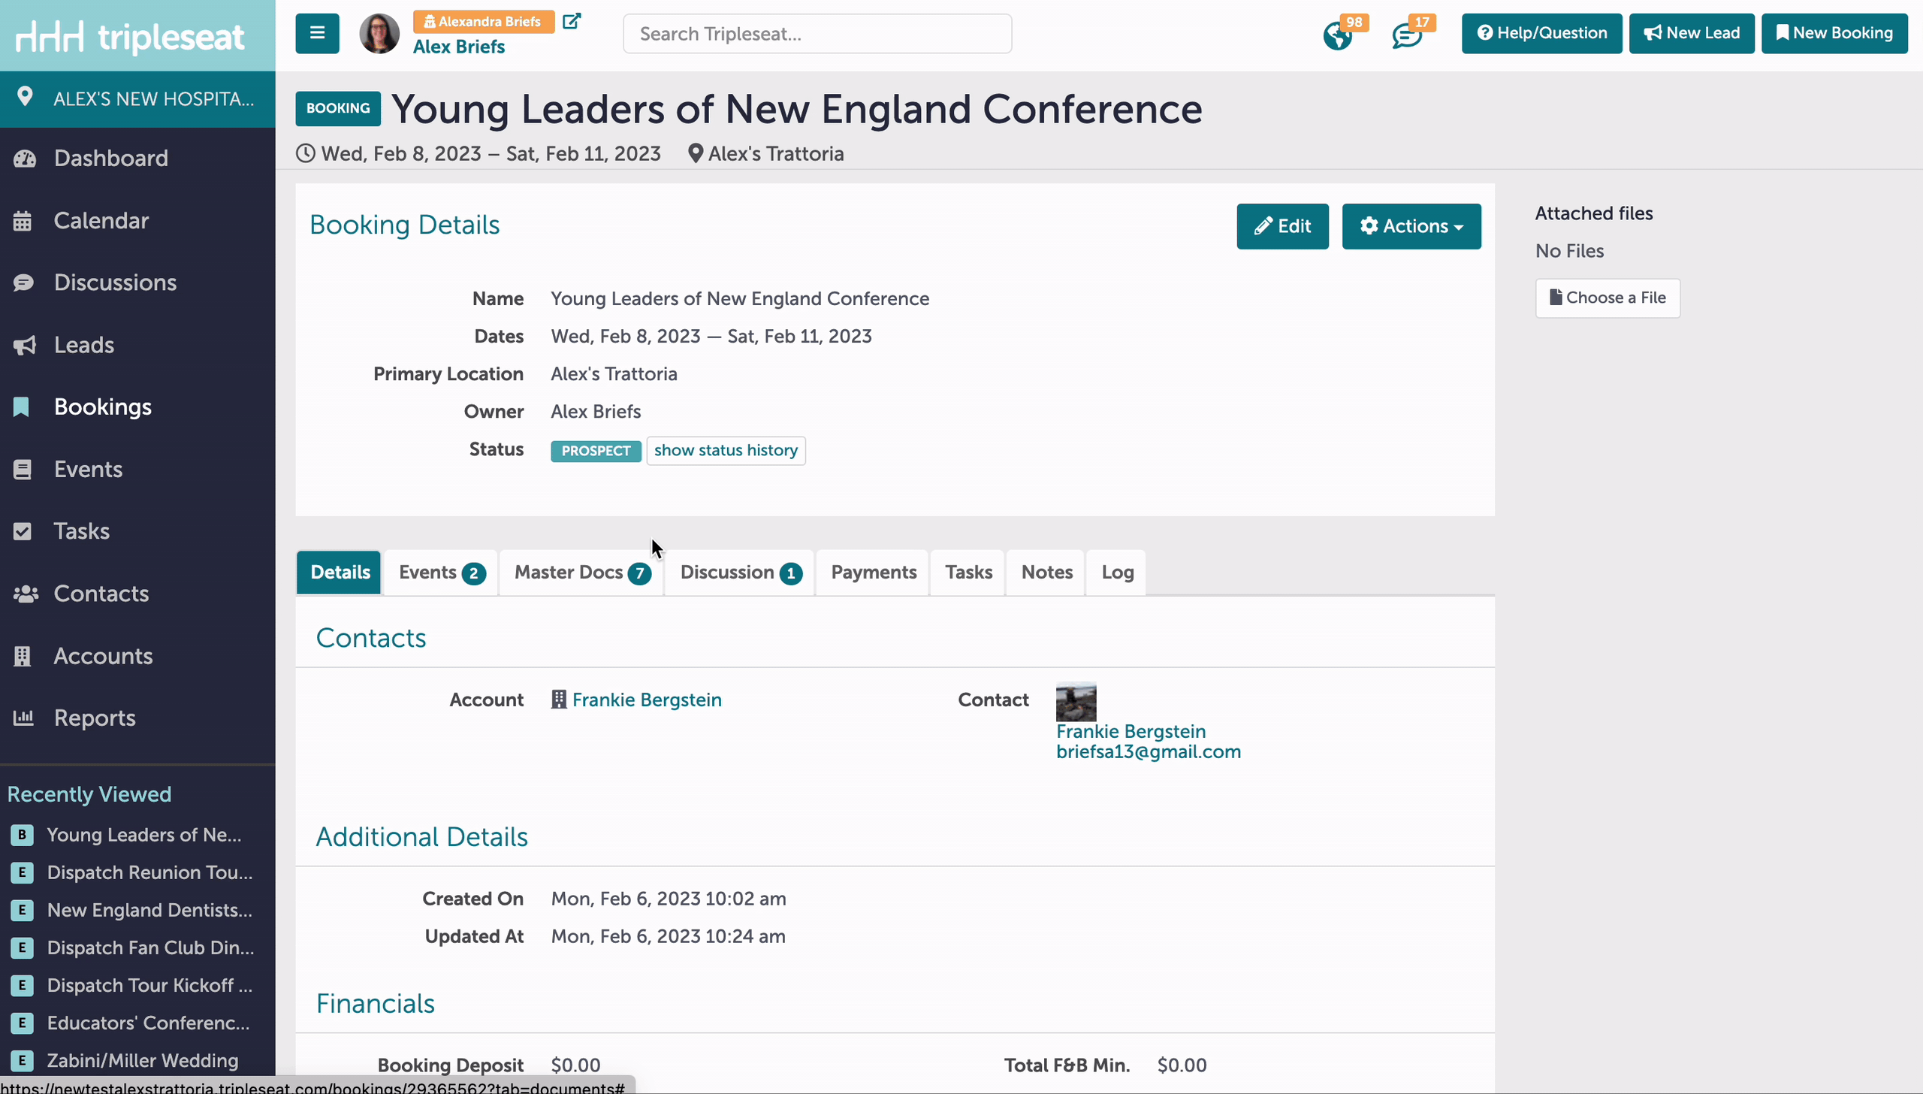
Task: Open the Frankie Bergstein contact name link
Action: click(1131, 731)
